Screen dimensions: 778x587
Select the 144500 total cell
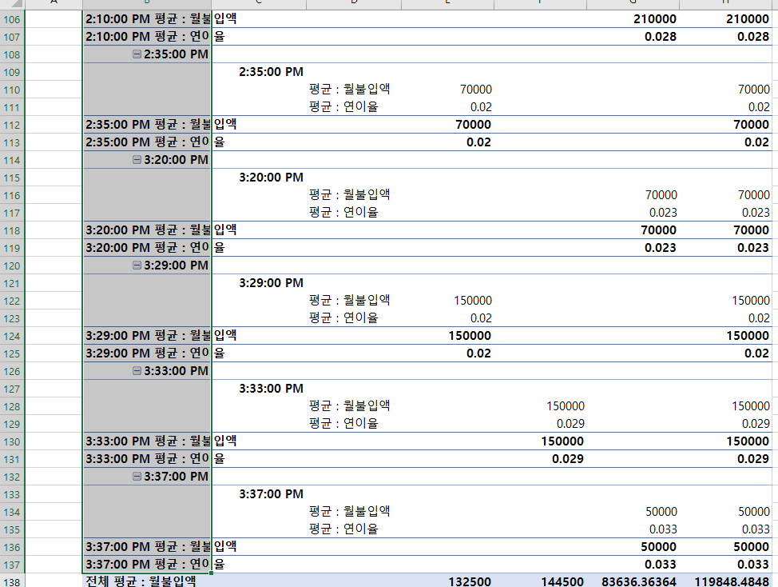[x=563, y=581]
